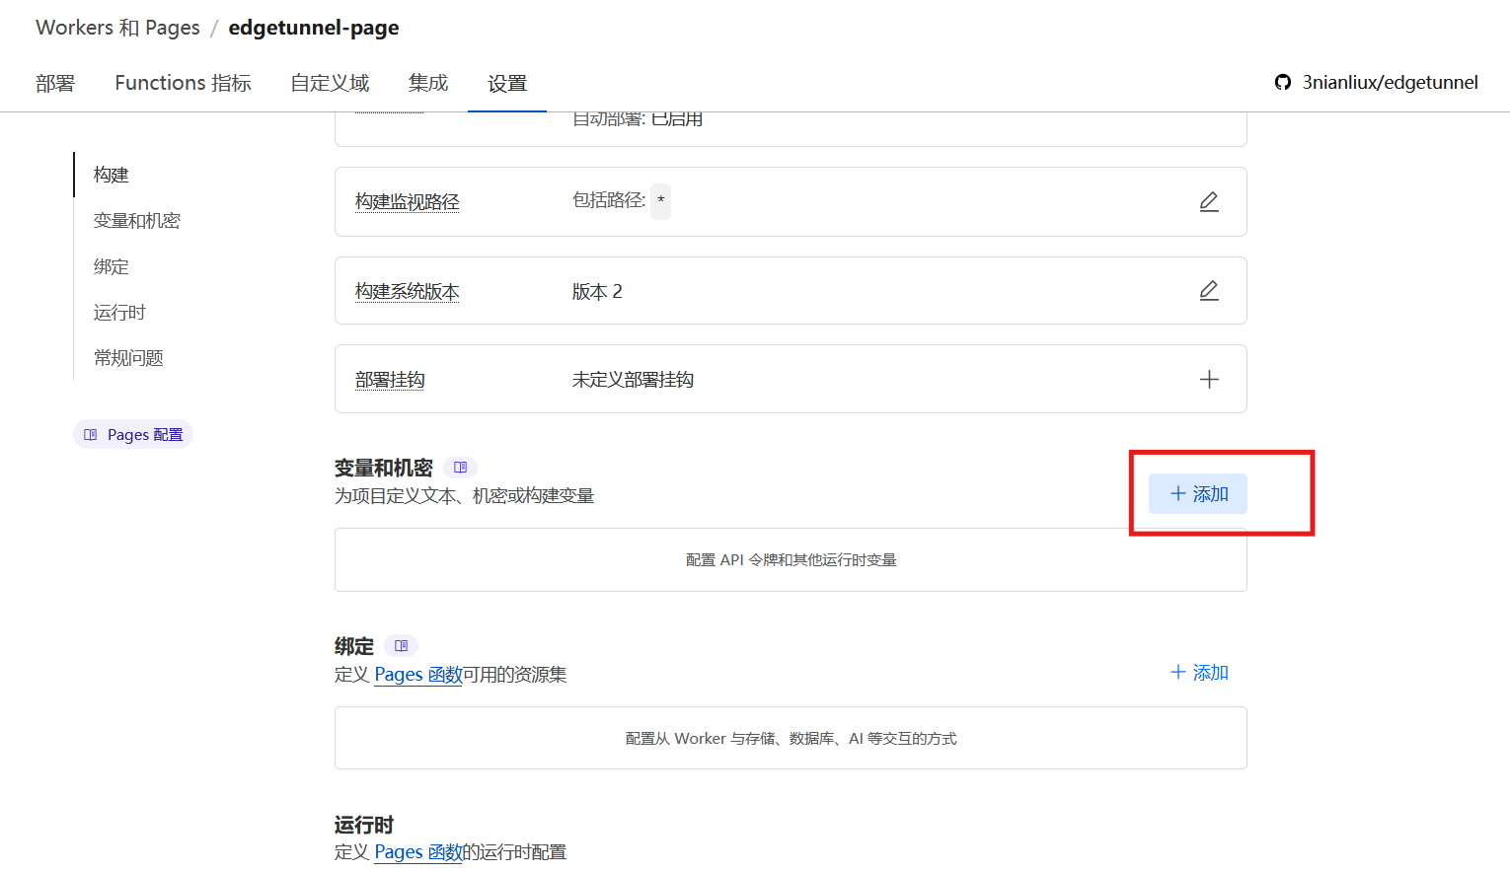
Task: Jump to 常规问题 in sidebar
Action: (x=128, y=358)
